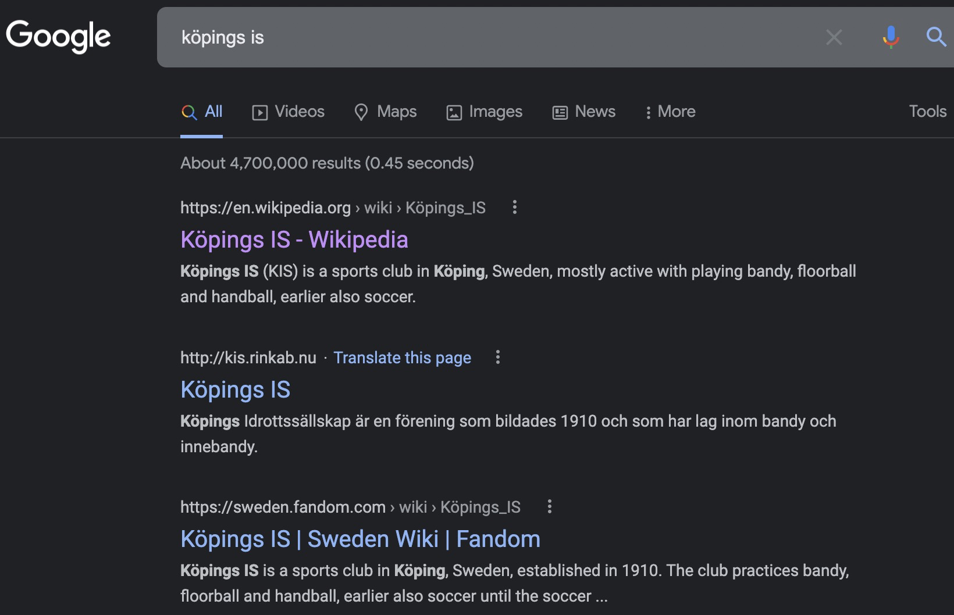Image resolution: width=954 pixels, height=615 pixels.
Task: Open the 'Köpings IS' rinkab result link
Action: point(236,389)
